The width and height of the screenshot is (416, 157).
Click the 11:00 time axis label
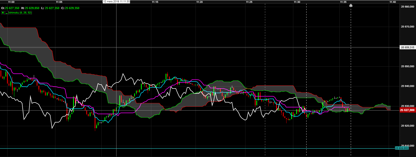point(11,2)
